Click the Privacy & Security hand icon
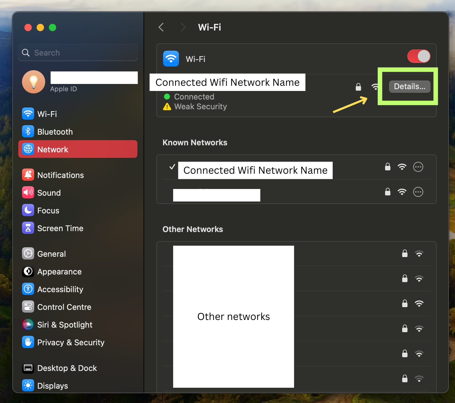Viewport: 455px width, 403px height. [28, 342]
